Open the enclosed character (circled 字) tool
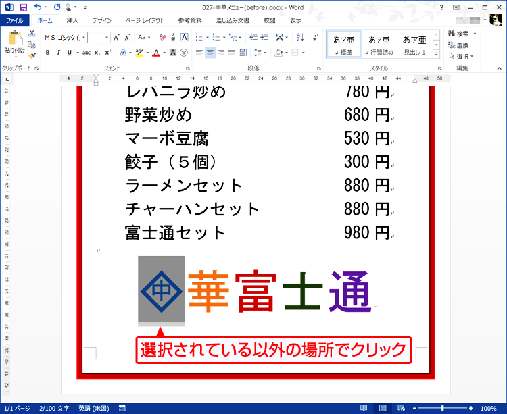The width and height of the screenshot is (507, 414). (184, 53)
